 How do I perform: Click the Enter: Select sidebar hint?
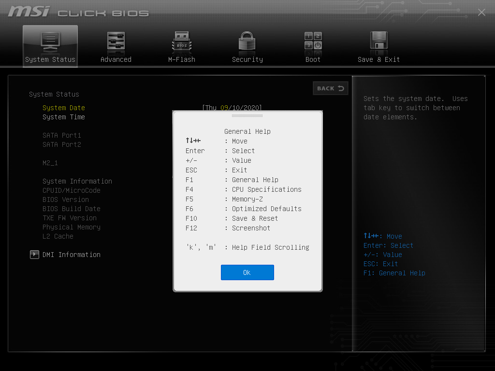388,245
